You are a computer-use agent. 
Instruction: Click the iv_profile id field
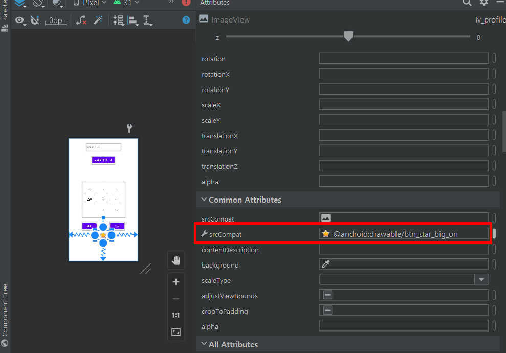click(490, 19)
